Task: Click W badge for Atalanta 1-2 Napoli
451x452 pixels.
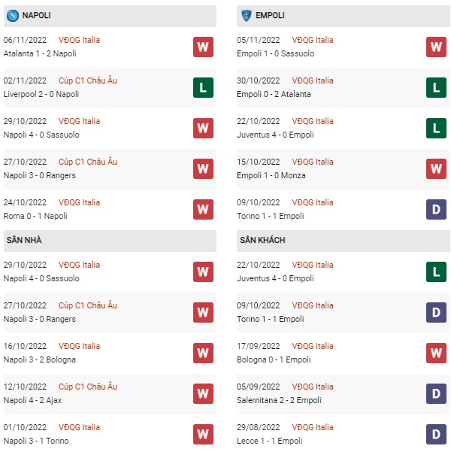Action: (203, 47)
